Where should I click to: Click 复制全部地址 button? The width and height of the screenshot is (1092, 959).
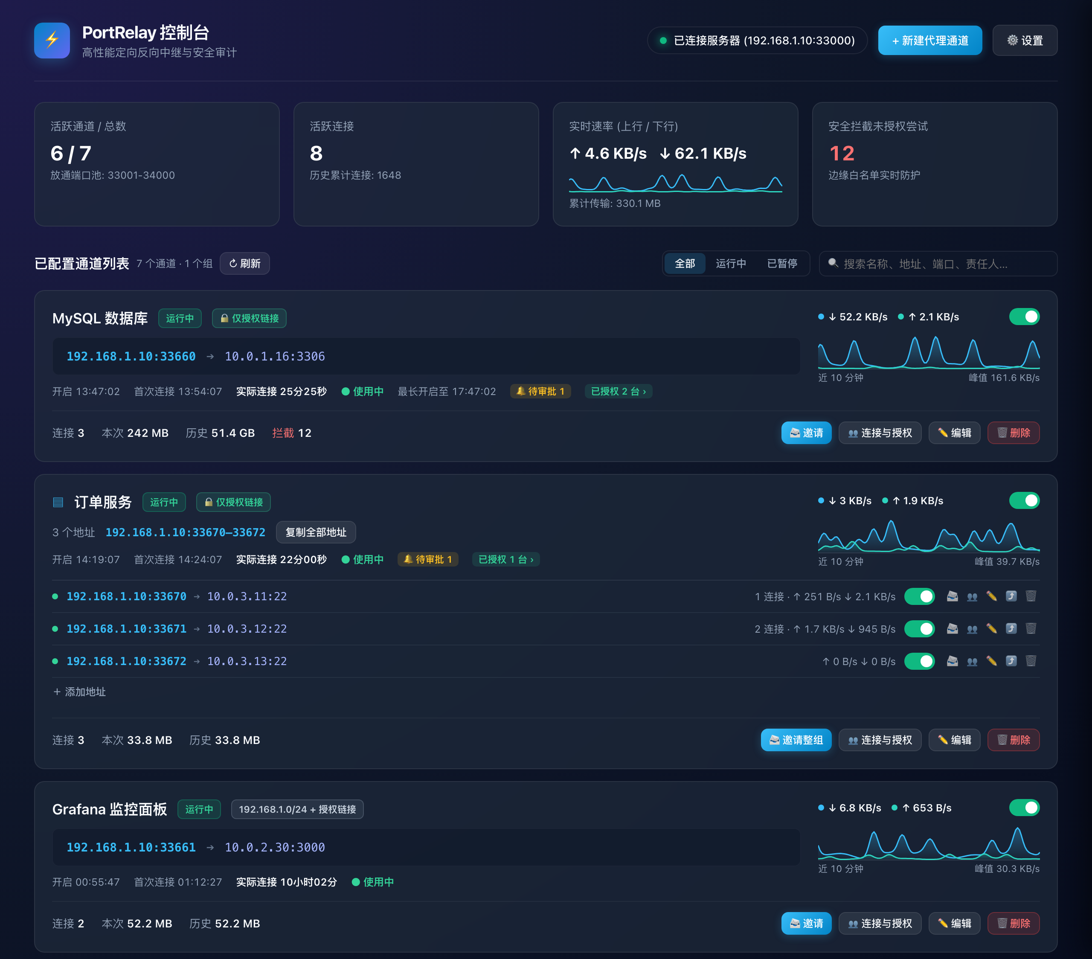point(316,532)
